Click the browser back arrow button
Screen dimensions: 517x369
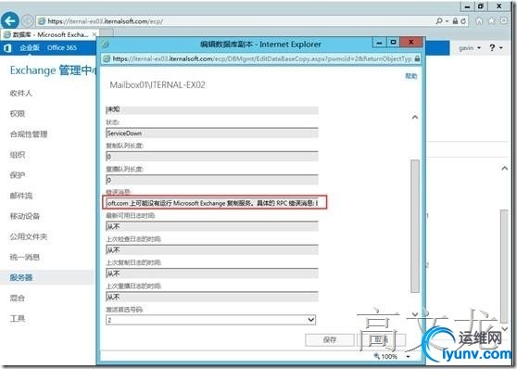10,21
